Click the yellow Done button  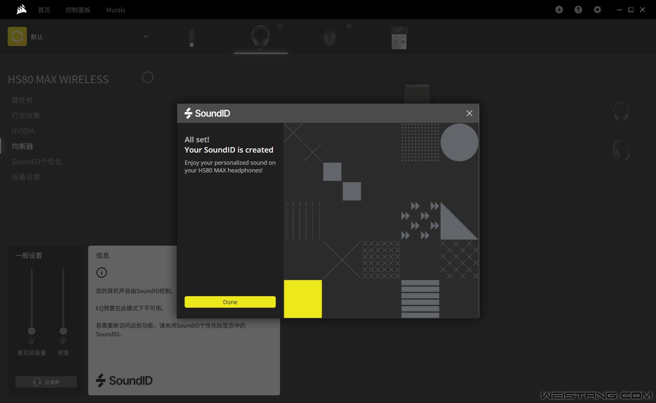point(230,302)
